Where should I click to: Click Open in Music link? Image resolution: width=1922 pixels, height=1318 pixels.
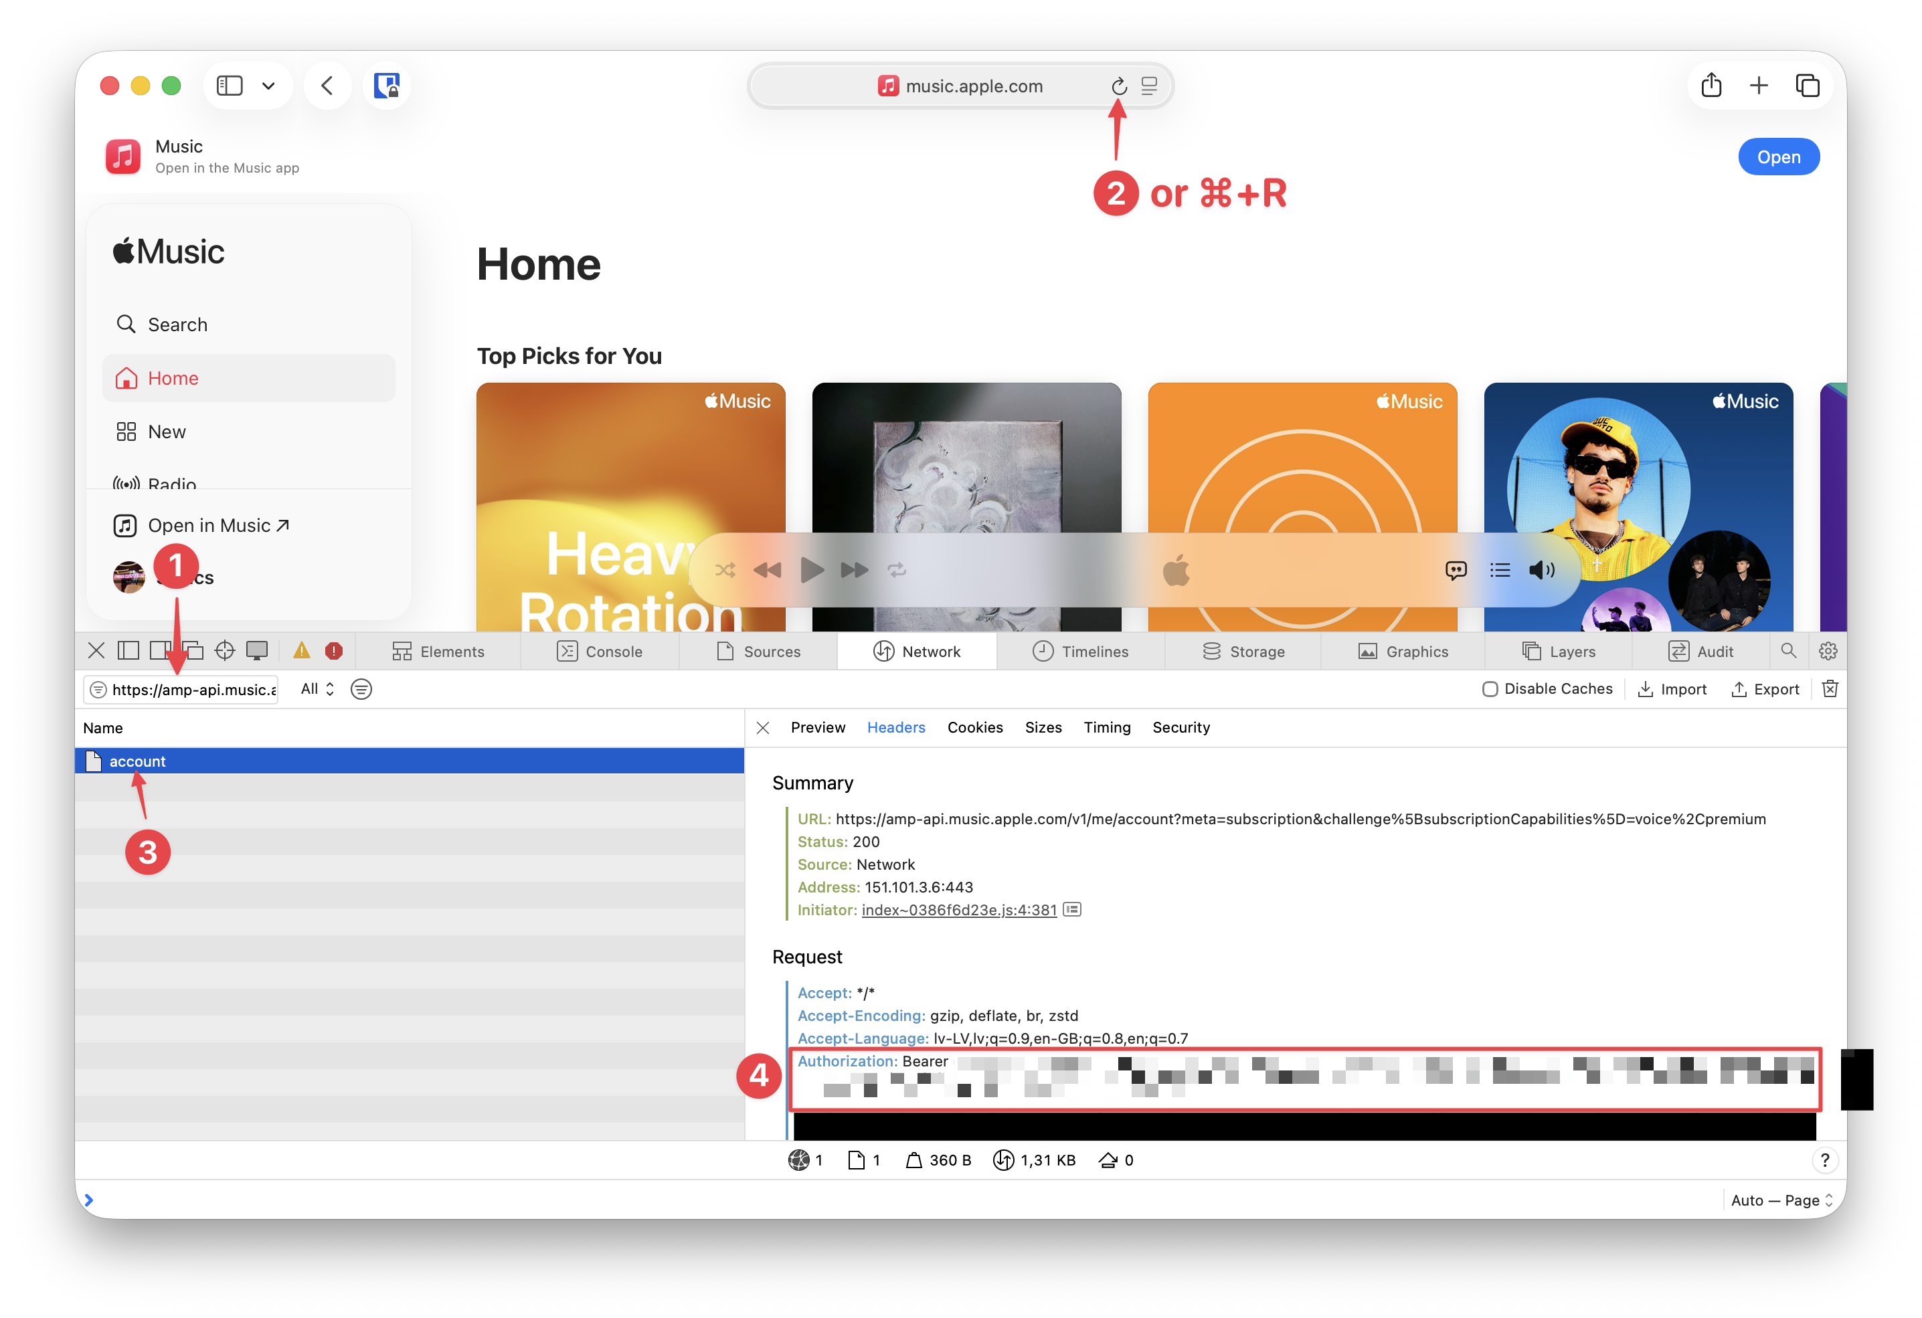(202, 525)
